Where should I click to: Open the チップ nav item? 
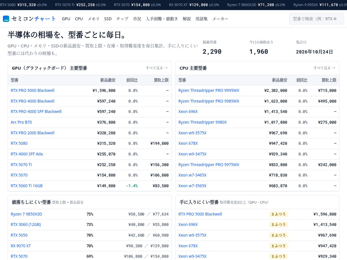[122, 19]
